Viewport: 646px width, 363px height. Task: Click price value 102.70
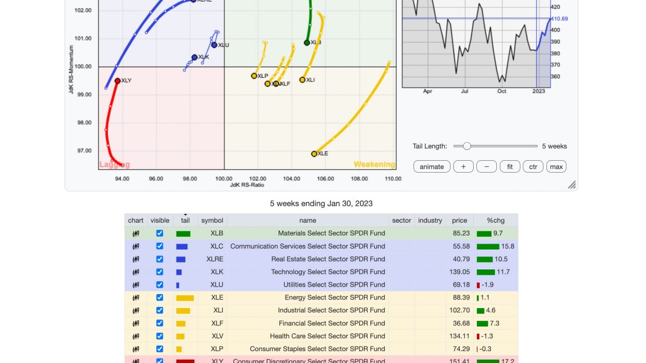point(460,310)
